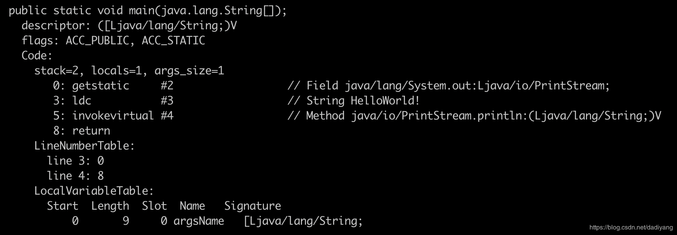
Task: Click the LineNumberTable heading
Action: (84, 146)
